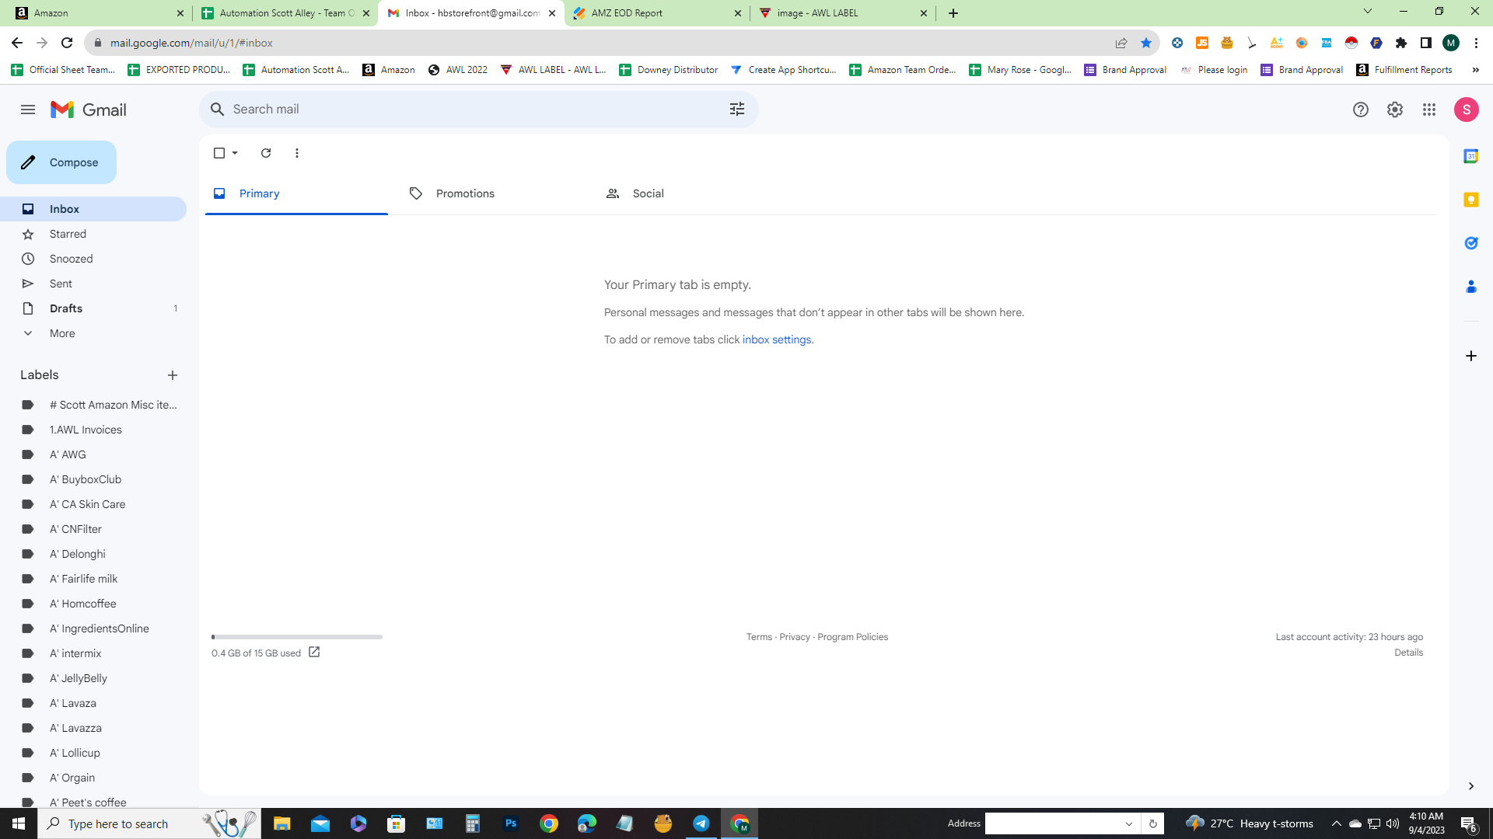The height and width of the screenshot is (839, 1493).
Task: Expand the select dropdown arrow
Action: (x=235, y=153)
